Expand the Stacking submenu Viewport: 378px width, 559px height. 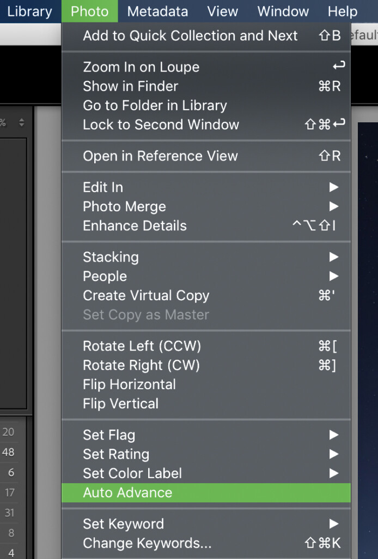206,257
